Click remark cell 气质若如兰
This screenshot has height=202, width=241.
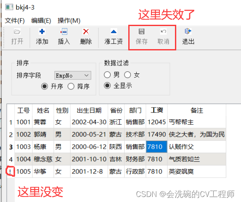[197, 159]
